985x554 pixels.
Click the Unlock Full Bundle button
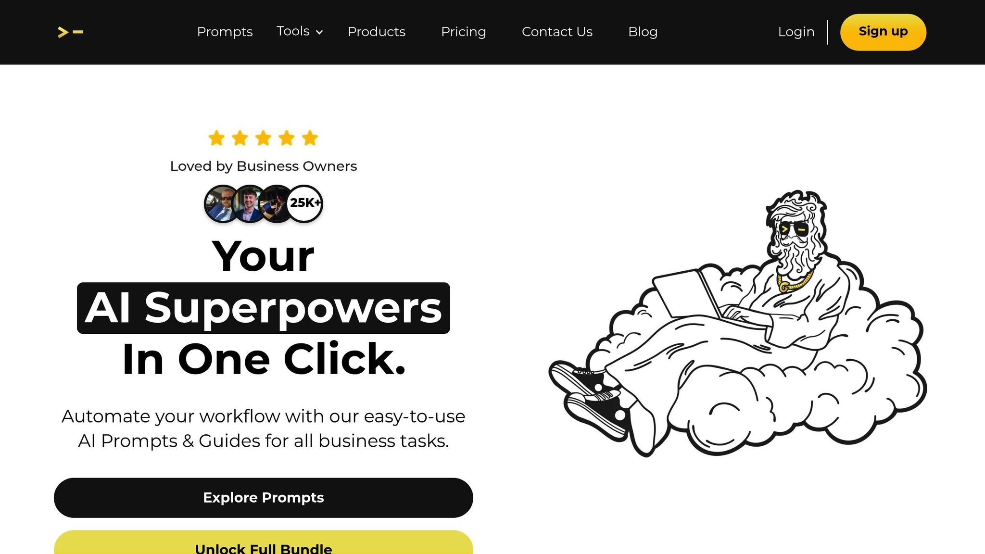click(x=264, y=543)
